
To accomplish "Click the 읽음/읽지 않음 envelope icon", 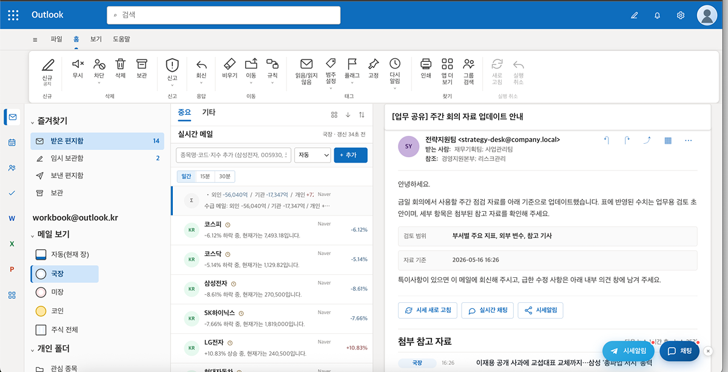I will [306, 64].
